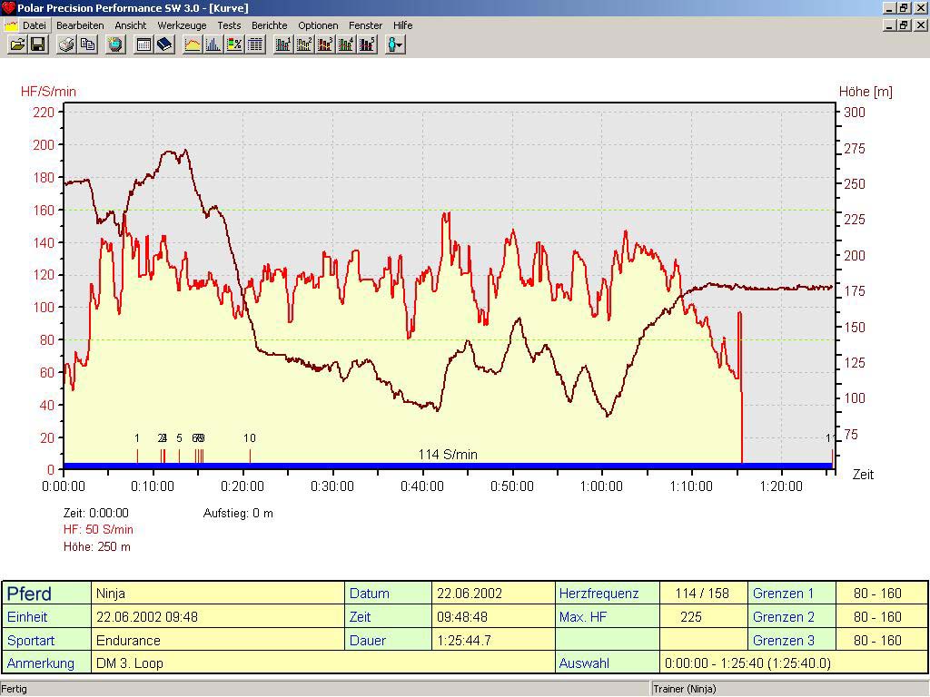Viewport: 930px width, 697px height.
Task: Select lap marker 1 on the timeline
Action: pyautogui.click(x=137, y=438)
